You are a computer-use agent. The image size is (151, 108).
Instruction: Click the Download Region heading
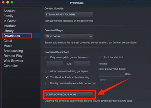[54, 30]
